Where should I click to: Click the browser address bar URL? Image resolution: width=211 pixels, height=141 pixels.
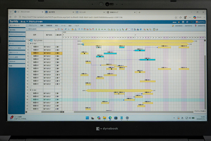[x=72, y=17]
